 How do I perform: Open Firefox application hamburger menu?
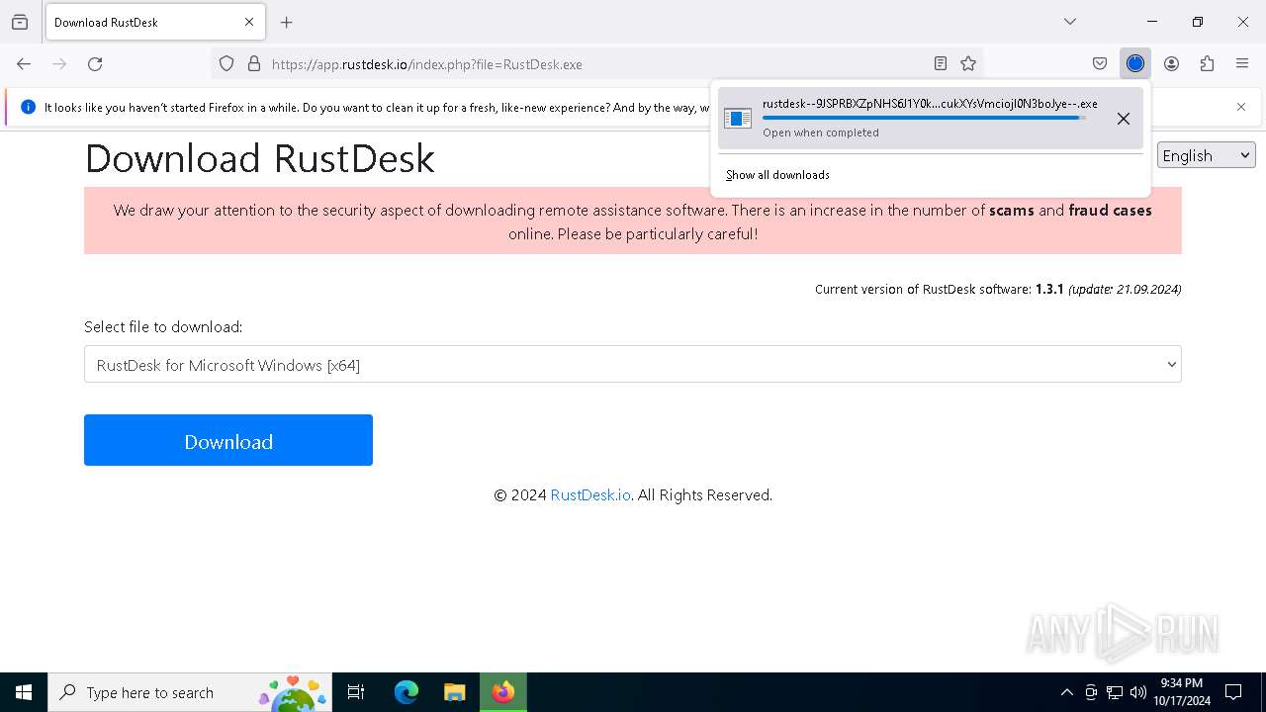pyautogui.click(x=1242, y=64)
